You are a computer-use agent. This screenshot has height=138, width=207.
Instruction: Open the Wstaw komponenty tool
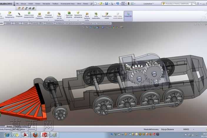click(x=10, y=15)
